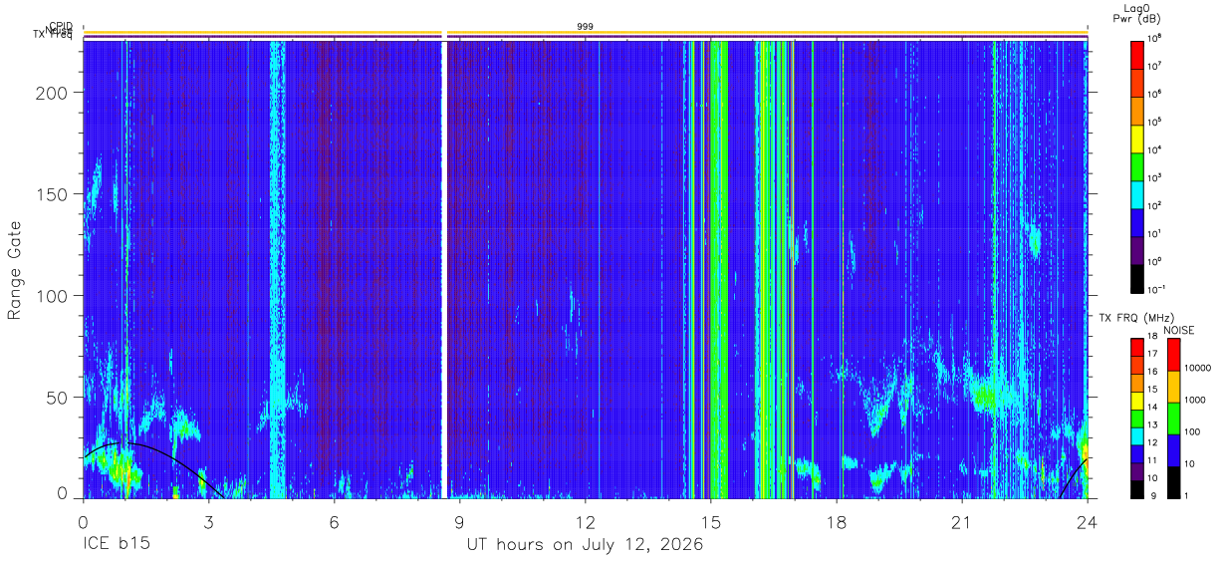Click UT hours axis tick label 18

(836, 522)
